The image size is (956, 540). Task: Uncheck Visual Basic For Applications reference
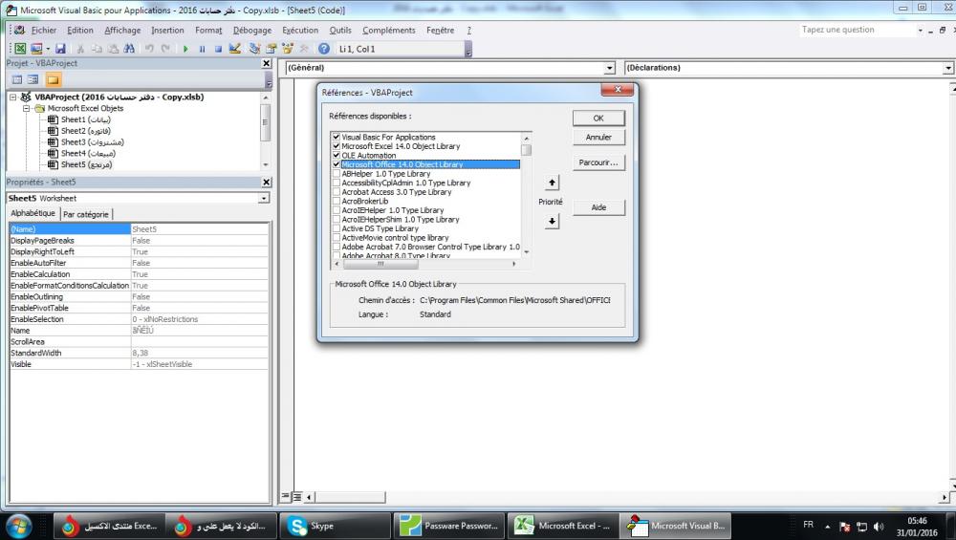336,137
